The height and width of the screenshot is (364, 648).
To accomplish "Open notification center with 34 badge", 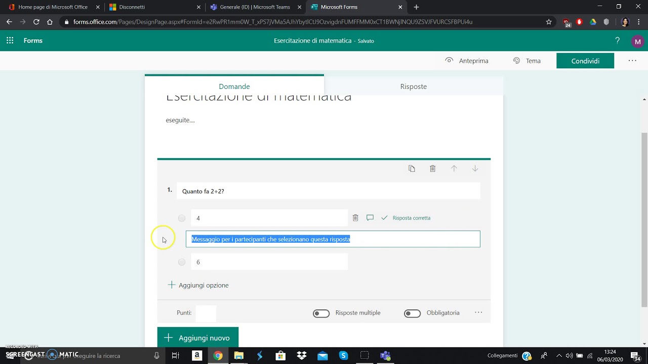I will pyautogui.click(x=637, y=356).
